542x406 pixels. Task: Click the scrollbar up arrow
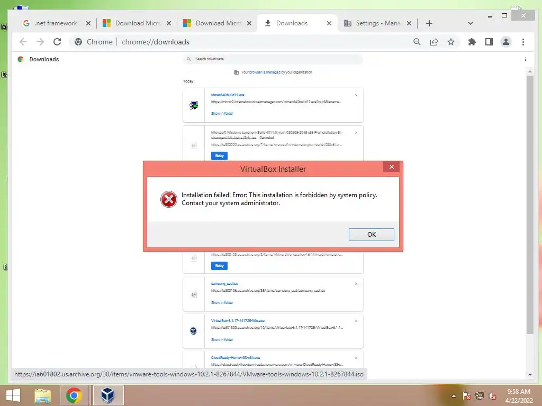pos(530,71)
